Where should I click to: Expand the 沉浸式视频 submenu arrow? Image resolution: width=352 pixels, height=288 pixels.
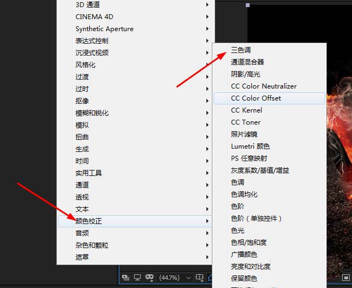[207, 53]
